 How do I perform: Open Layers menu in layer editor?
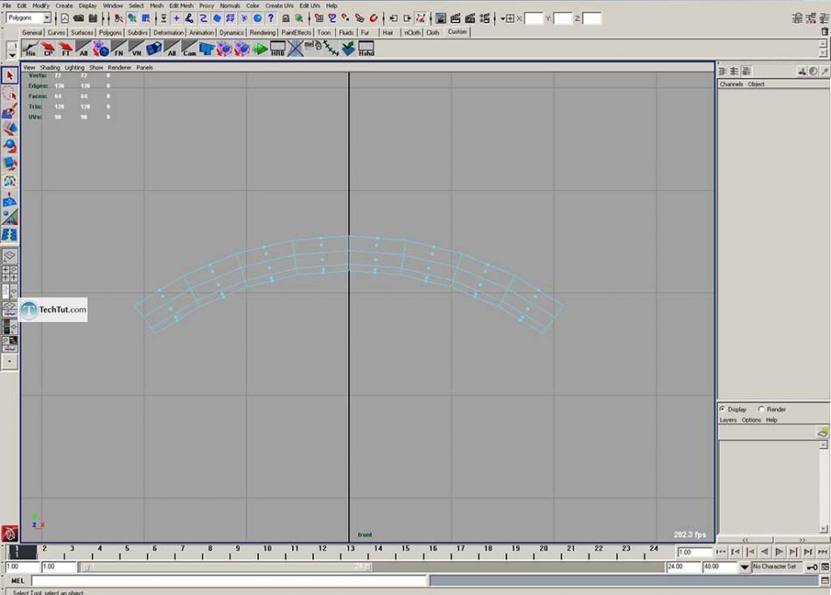click(728, 419)
